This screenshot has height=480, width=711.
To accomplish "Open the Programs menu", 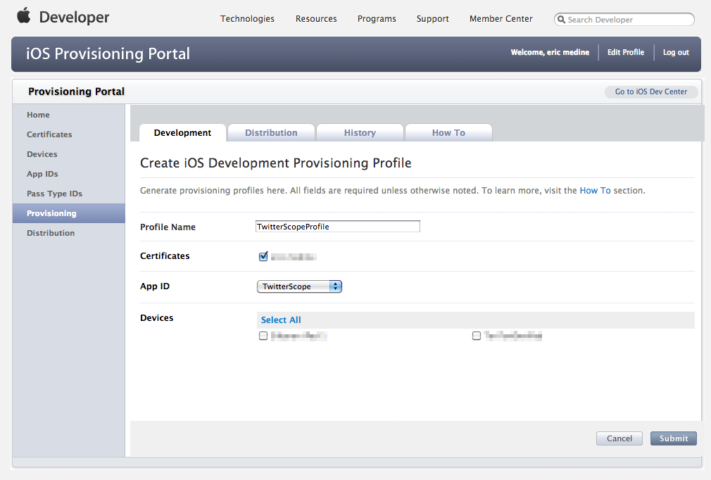I will coord(377,18).
